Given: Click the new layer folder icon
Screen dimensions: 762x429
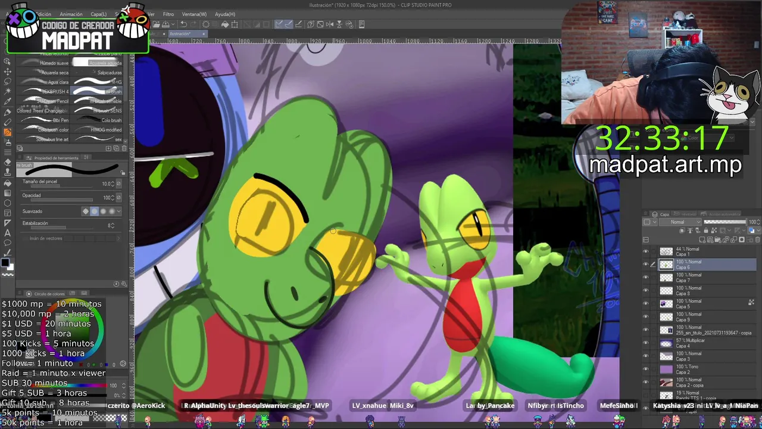Looking at the screenshot, I should coord(717,240).
